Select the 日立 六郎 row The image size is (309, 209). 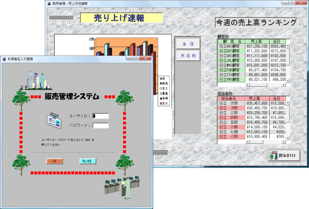click(252, 127)
